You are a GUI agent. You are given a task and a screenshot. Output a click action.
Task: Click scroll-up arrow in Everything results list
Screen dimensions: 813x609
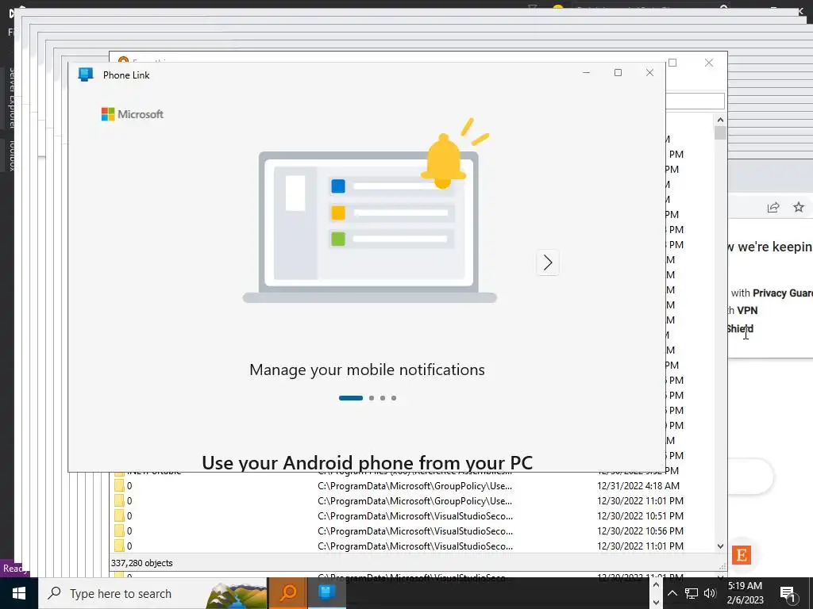(720, 120)
